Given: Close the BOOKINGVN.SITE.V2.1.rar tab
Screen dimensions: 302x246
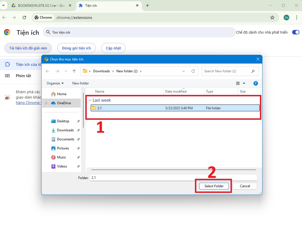Looking at the screenshot, I should coord(70,6).
